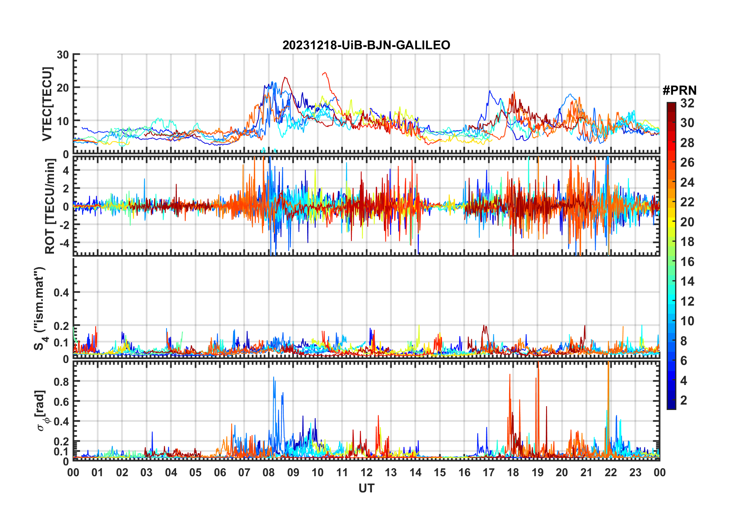Click the 30 tick on VTEC axis
The height and width of the screenshot is (512, 733).
click(x=63, y=55)
